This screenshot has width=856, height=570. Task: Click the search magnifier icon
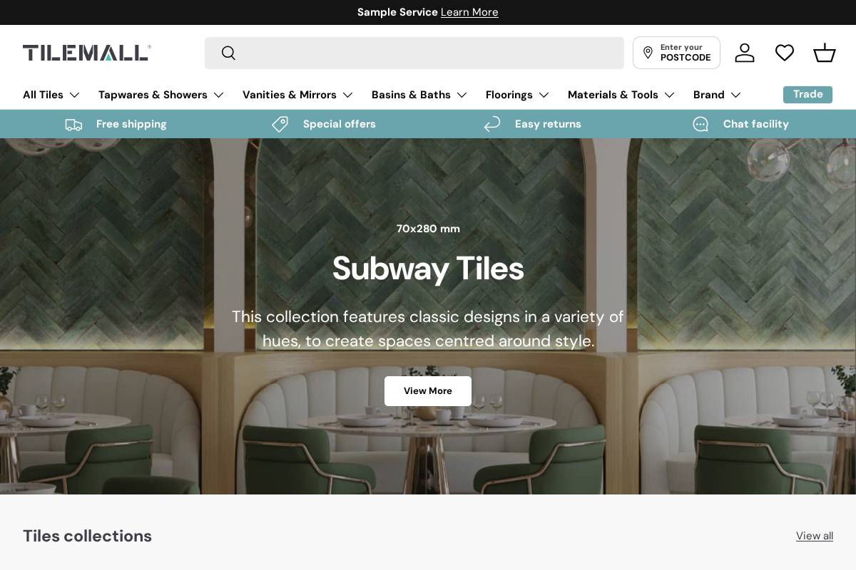tap(228, 53)
